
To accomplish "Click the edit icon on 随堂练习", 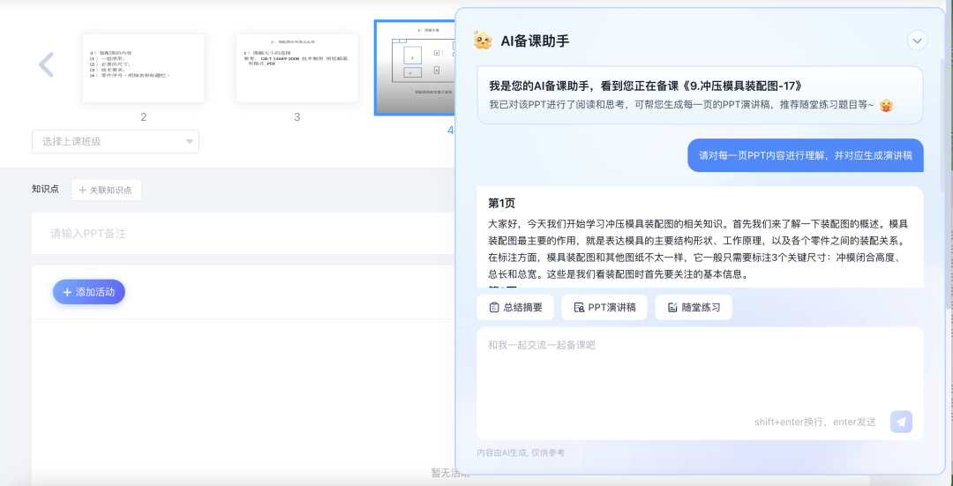I will pyautogui.click(x=672, y=308).
